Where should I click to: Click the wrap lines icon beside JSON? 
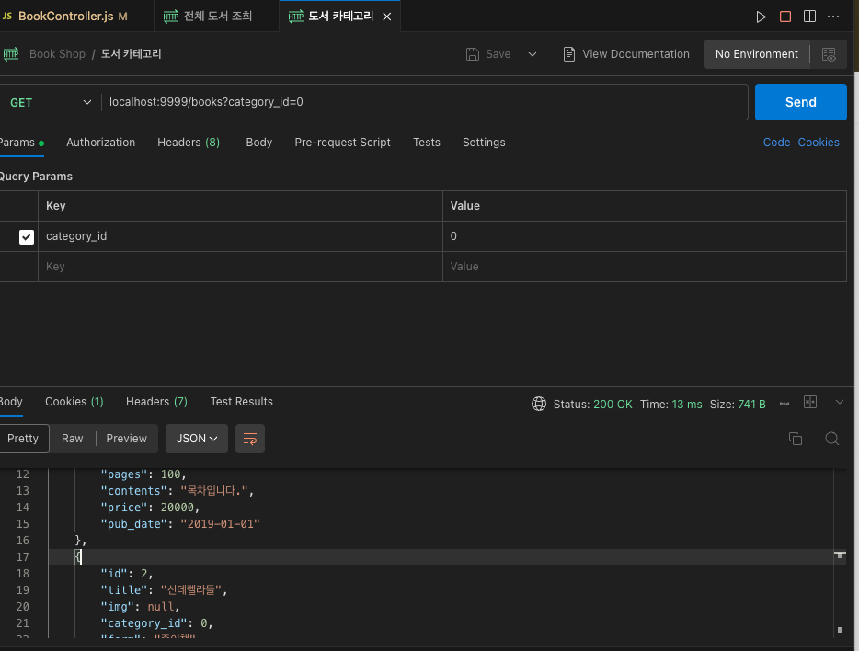pos(250,439)
